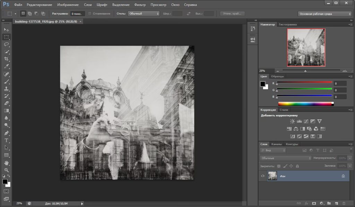
Task: Select the Horizontal Type tool
Action: tap(6, 140)
